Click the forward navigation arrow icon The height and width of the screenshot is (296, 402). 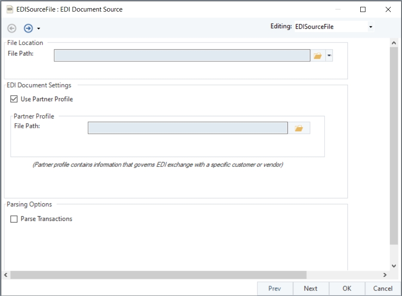(x=28, y=28)
